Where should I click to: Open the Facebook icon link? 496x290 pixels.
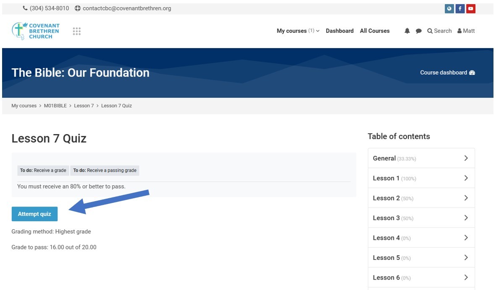(460, 8)
